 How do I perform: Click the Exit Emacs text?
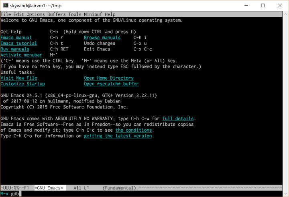[97, 49]
